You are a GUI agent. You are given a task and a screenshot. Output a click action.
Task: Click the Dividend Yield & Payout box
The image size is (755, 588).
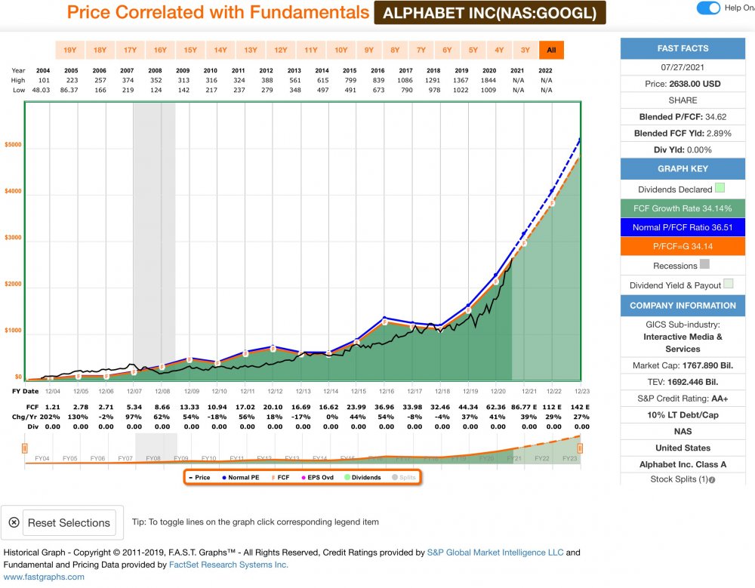[729, 284]
